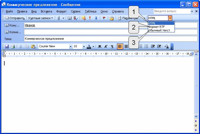Open the Таблица menu
200x134 pixels.
click(x=91, y=11)
